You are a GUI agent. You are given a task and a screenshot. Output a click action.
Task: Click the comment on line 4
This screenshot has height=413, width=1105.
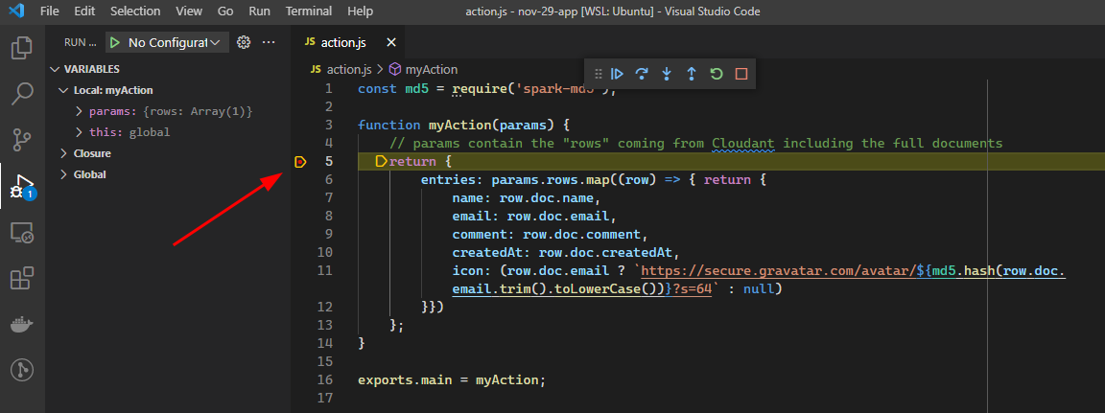pyautogui.click(x=695, y=144)
